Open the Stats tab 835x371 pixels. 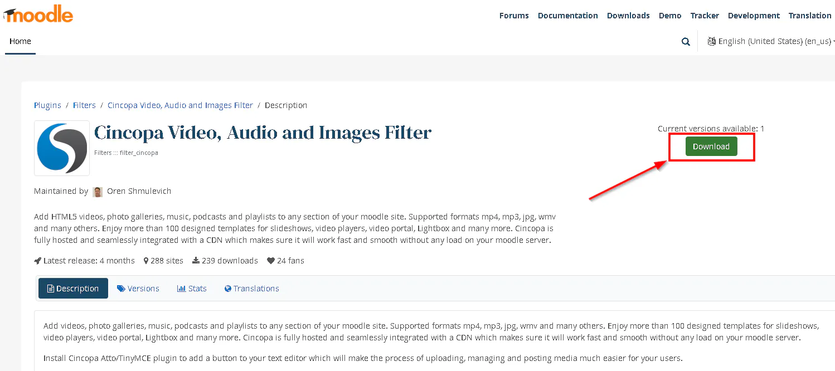[192, 289]
